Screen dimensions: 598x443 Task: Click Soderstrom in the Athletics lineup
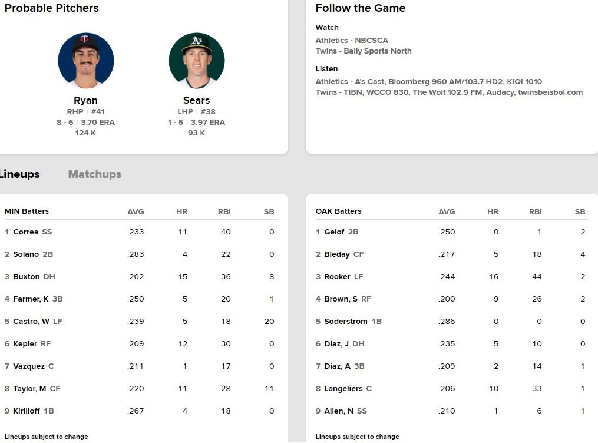(346, 322)
